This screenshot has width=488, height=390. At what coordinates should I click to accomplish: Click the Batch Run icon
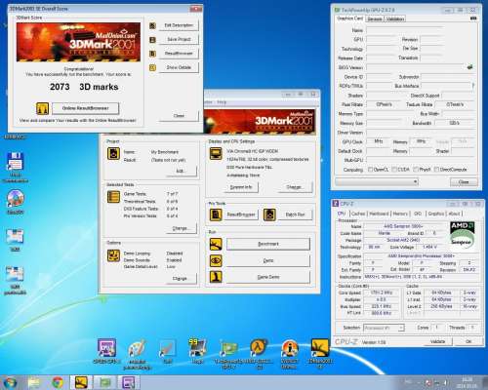coord(269,214)
